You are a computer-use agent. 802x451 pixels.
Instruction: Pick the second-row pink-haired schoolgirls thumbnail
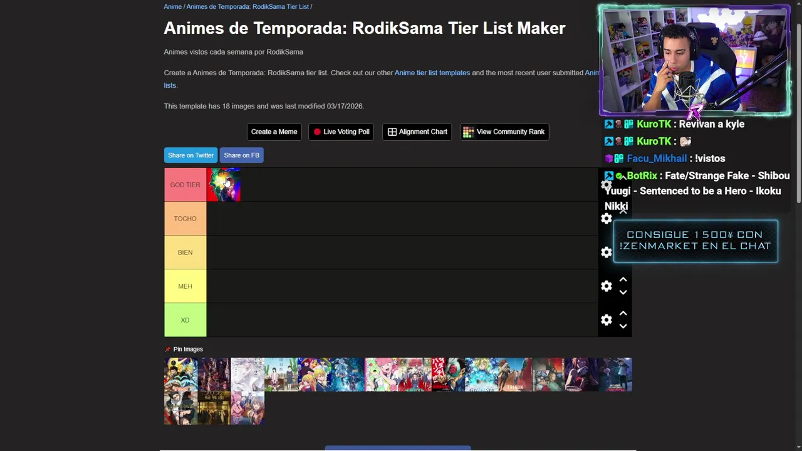pyautogui.click(x=247, y=408)
